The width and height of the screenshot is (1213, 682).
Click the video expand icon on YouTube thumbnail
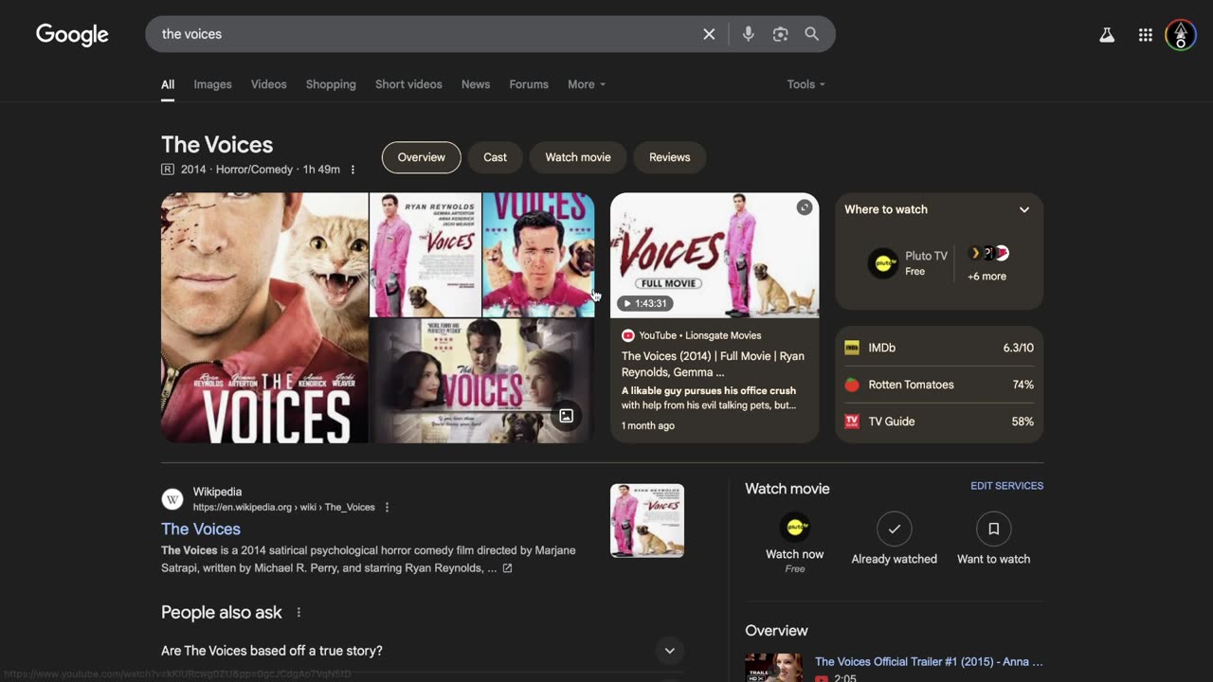(x=805, y=207)
